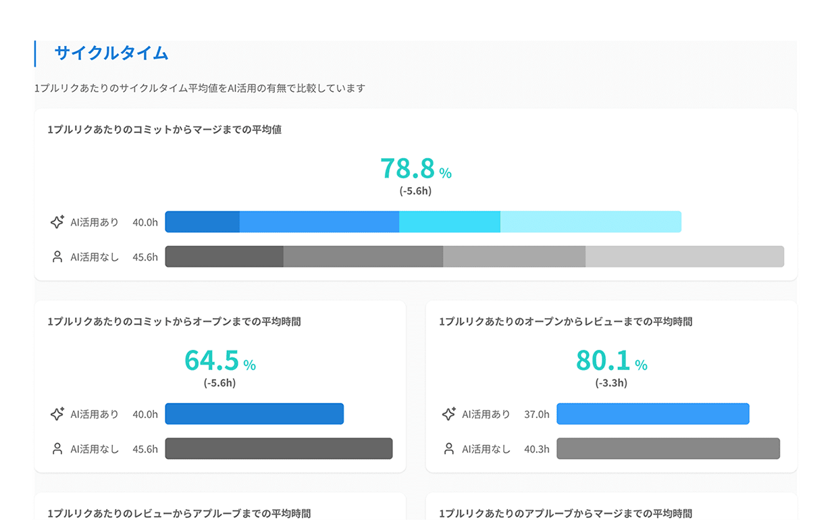Click AI活用あり label in open-to-review card
The width and height of the screenshot is (832, 520).
coord(486,414)
